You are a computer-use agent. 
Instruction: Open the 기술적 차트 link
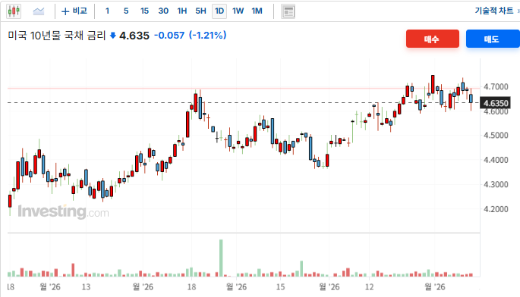494,11
